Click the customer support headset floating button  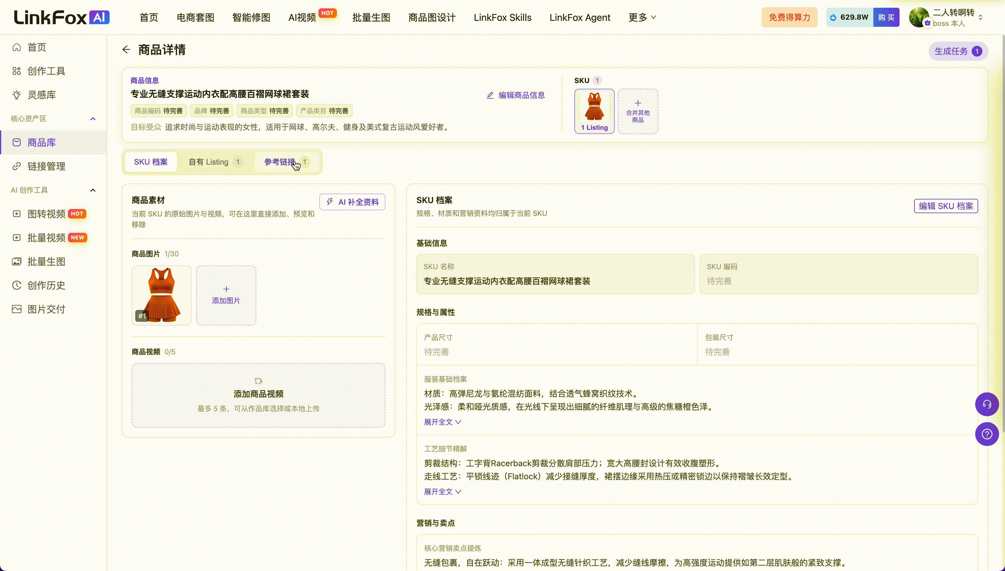[987, 404]
